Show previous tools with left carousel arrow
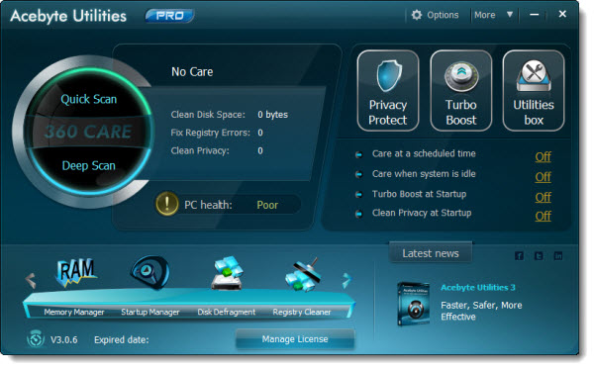Image resolution: width=594 pixels, height=370 pixels. point(31,281)
